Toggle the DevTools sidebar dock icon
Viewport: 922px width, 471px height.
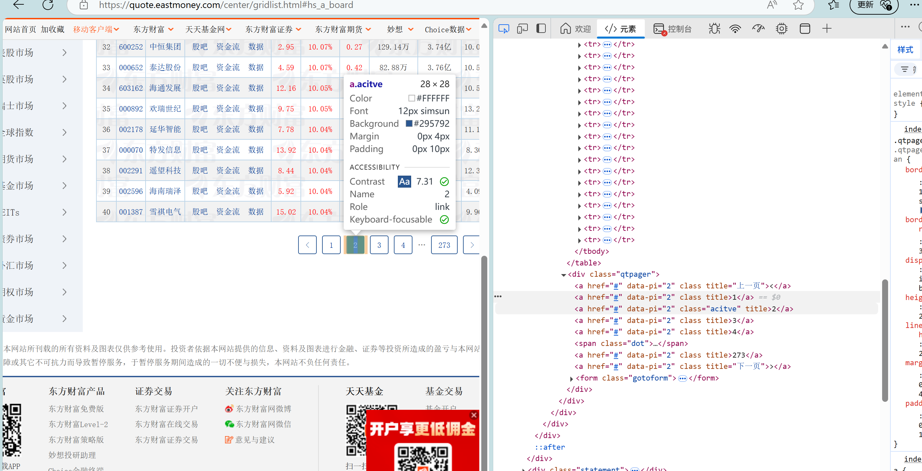pyautogui.click(x=541, y=29)
